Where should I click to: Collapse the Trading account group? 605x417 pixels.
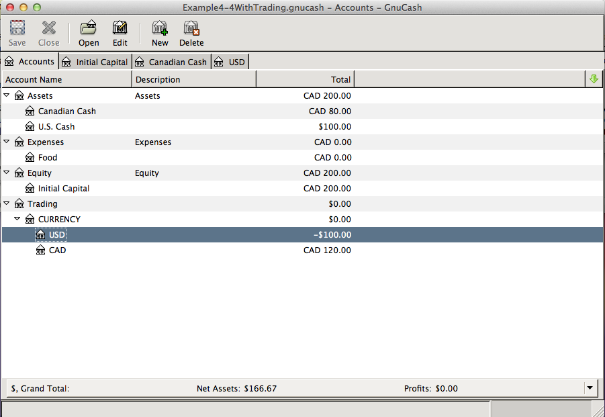tap(7, 204)
